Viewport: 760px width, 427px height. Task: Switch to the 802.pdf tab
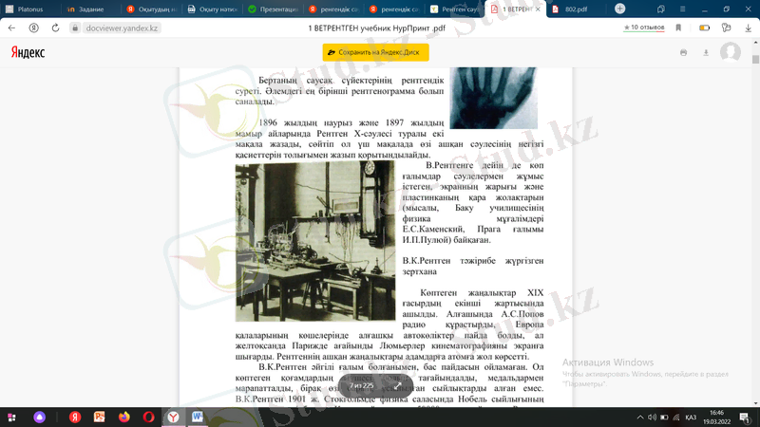[x=575, y=9]
